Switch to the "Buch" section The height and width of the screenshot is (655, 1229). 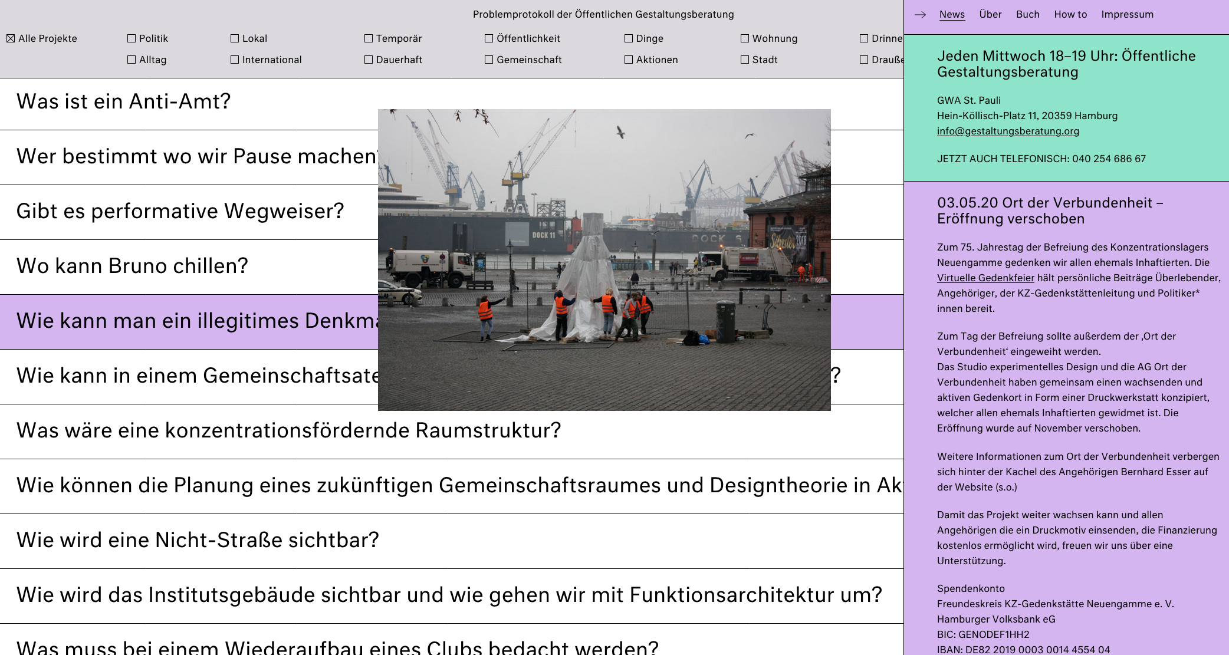click(1027, 14)
